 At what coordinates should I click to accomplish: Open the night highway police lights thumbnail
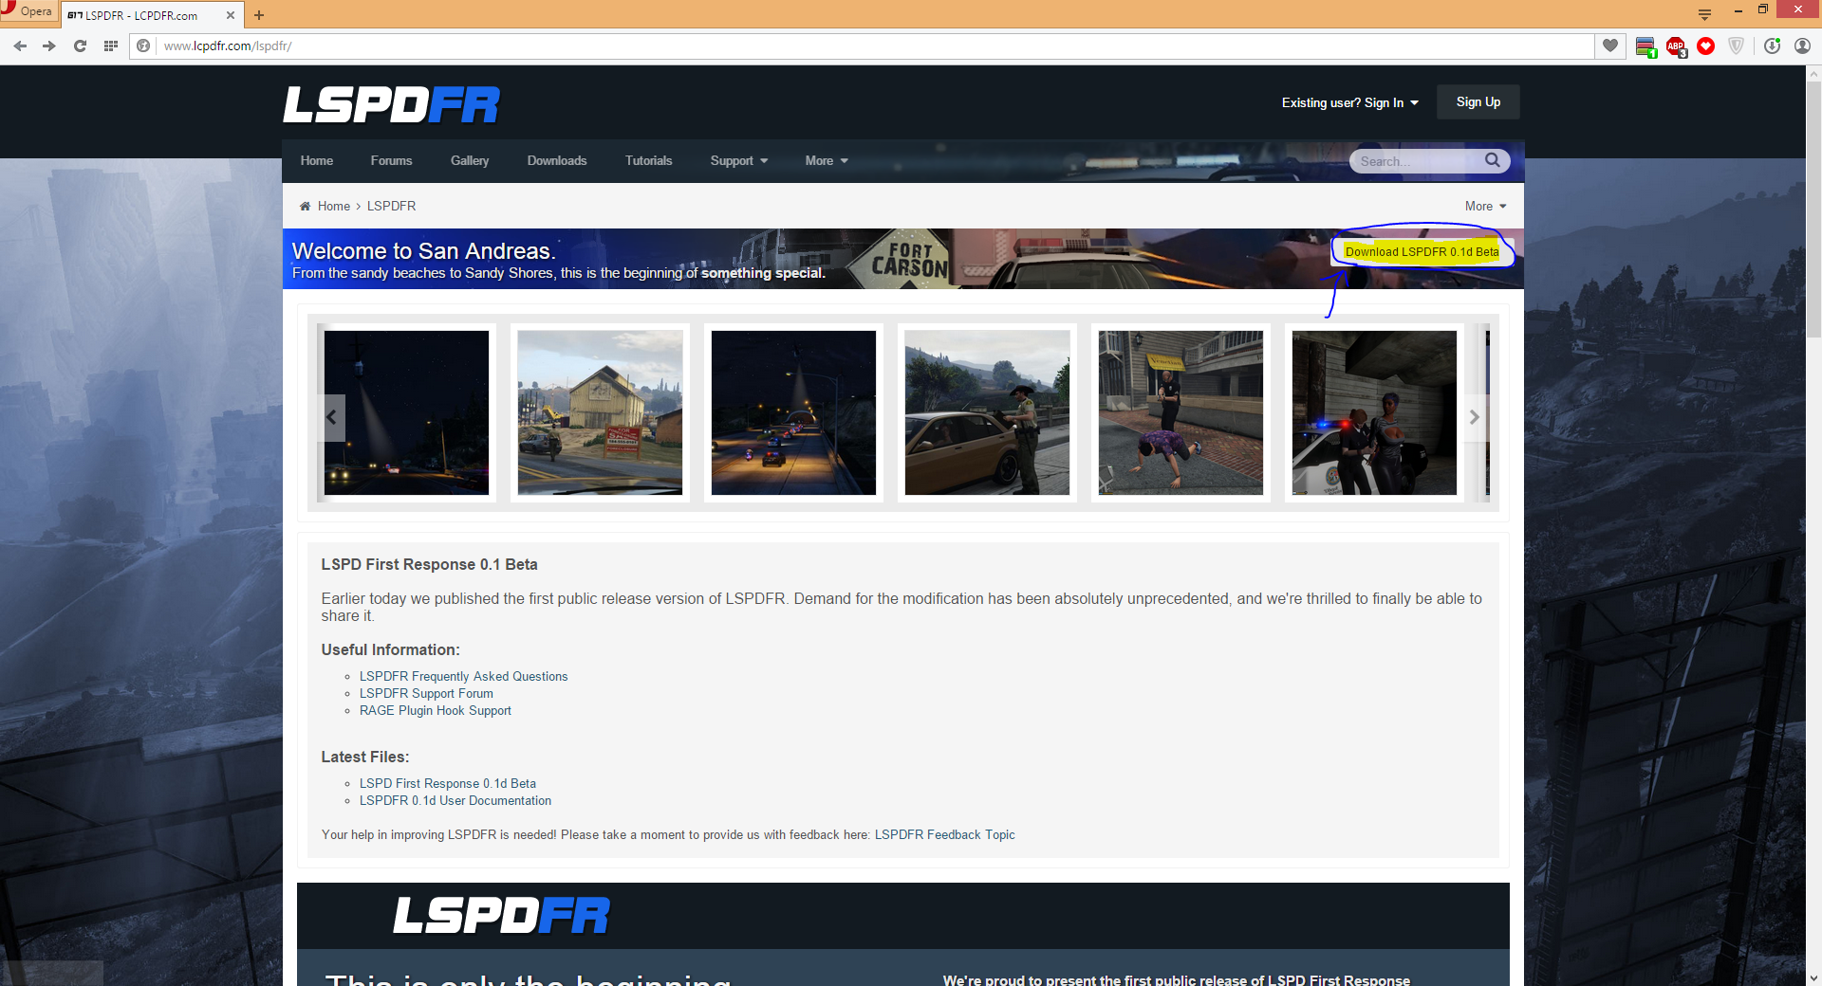[x=793, y=412]
